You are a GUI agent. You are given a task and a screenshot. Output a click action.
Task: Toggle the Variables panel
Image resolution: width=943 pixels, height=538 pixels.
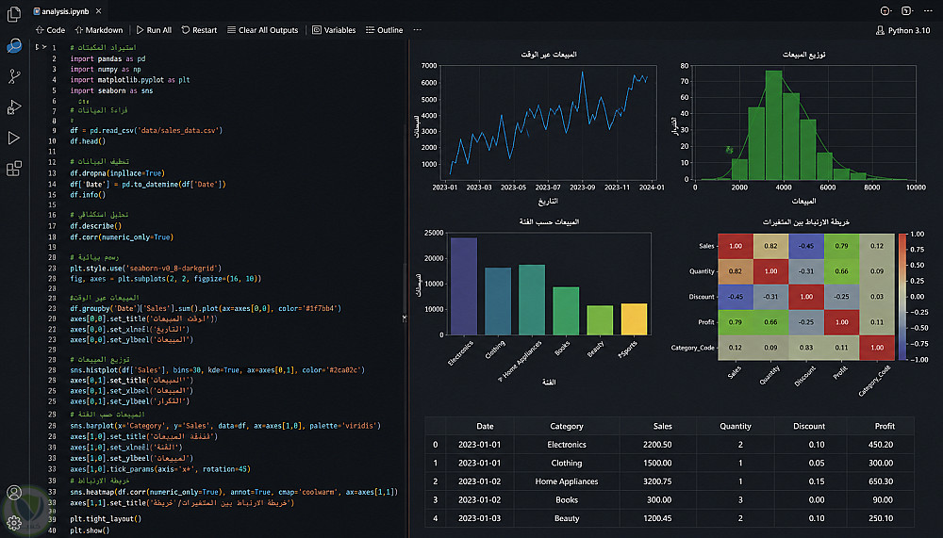[334, 30]
